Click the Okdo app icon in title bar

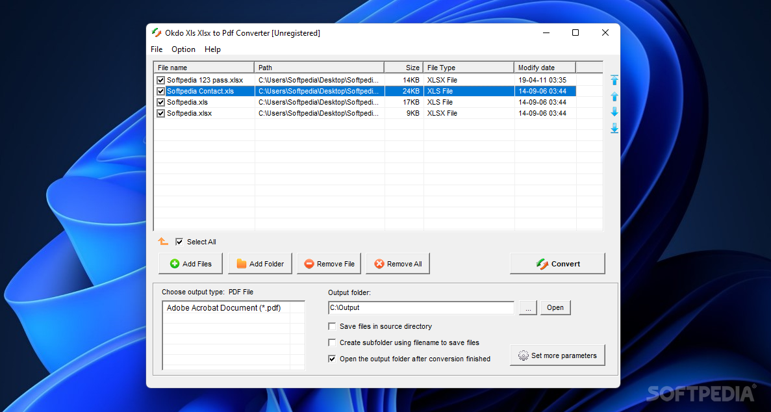pos(157,33)
